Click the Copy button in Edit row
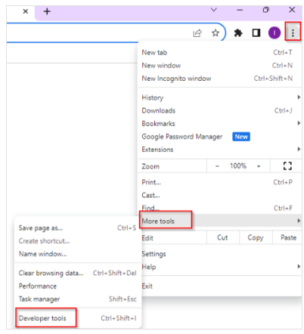304x334 pixels. [x=256, y=237]
